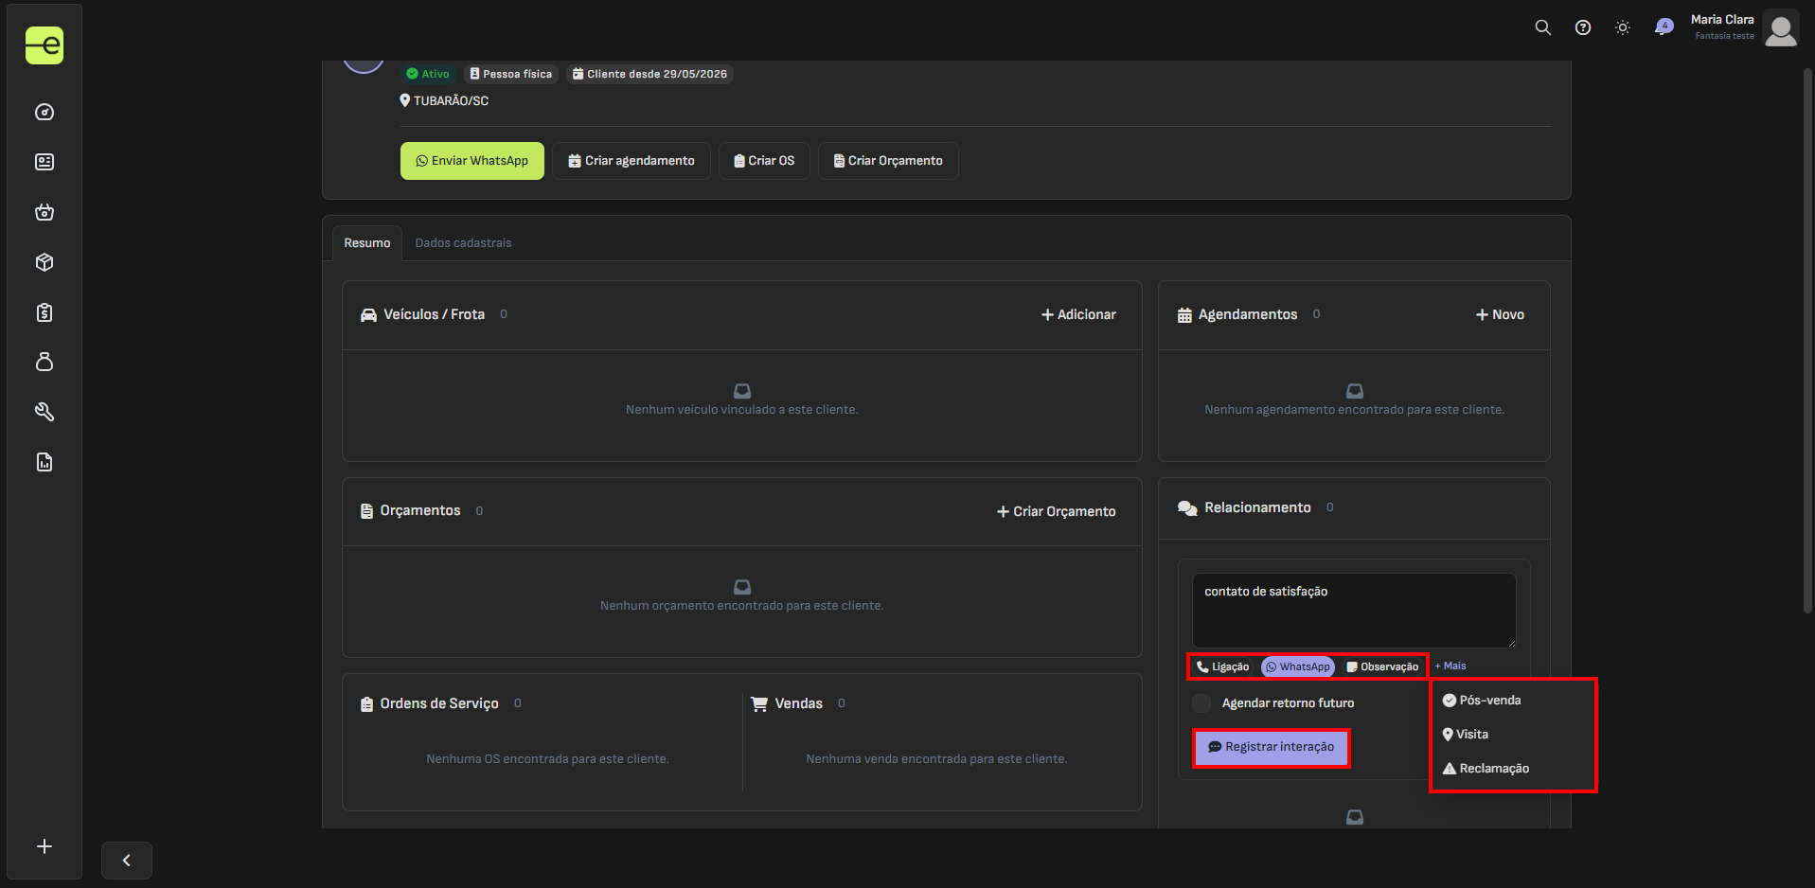
Task: Open the clients contact-card icon in sidebar
Action: pyautogui.click(x=44, y=162)
